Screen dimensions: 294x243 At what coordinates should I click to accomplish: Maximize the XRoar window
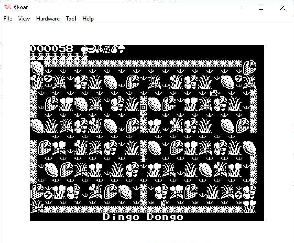point(261,7)
